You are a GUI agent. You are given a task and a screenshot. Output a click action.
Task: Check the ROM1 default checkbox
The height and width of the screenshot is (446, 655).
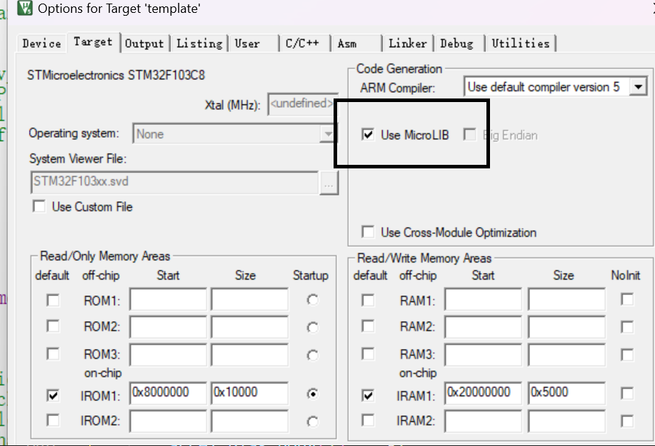53,300
